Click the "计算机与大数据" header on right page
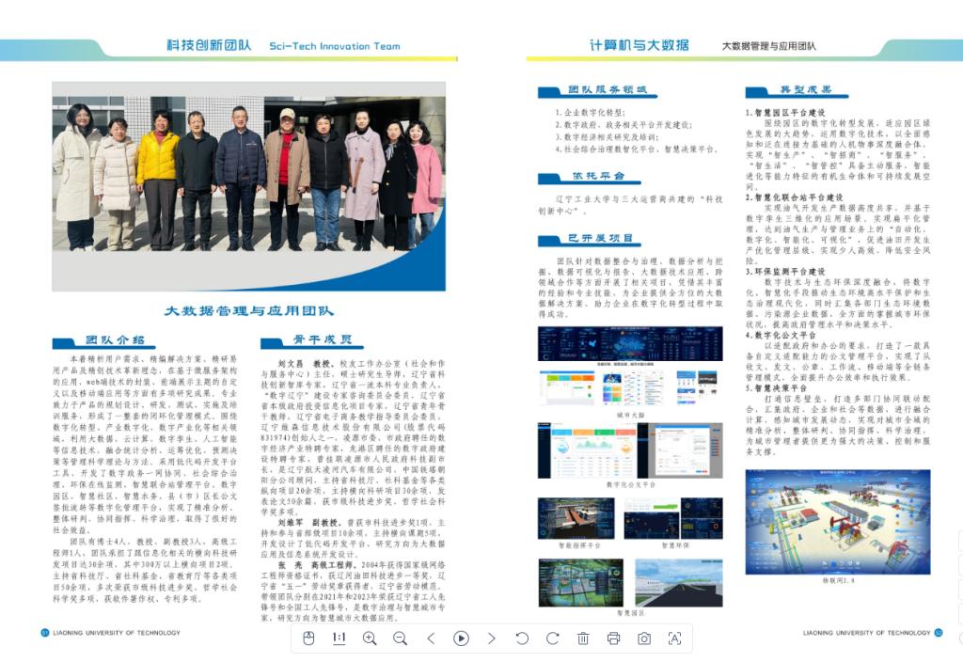Image resolution: width=963 pixels, height=662 pixels. tap(639, 45)
